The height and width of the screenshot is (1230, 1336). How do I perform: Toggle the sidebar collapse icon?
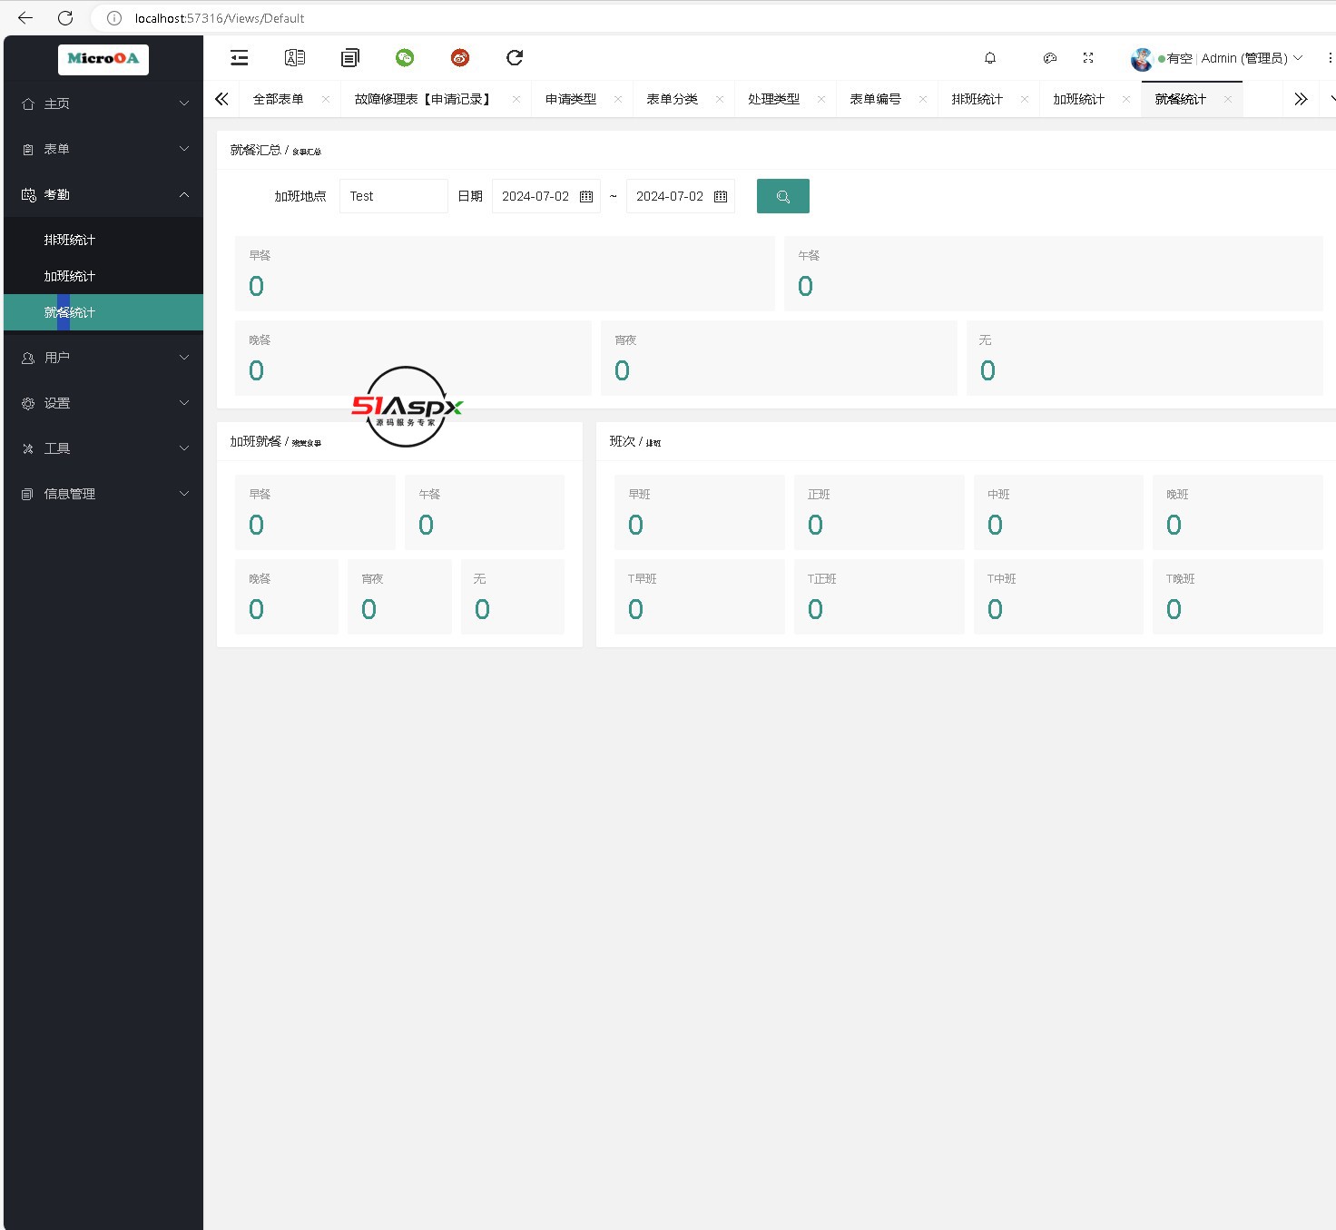[x=240, y=58]
